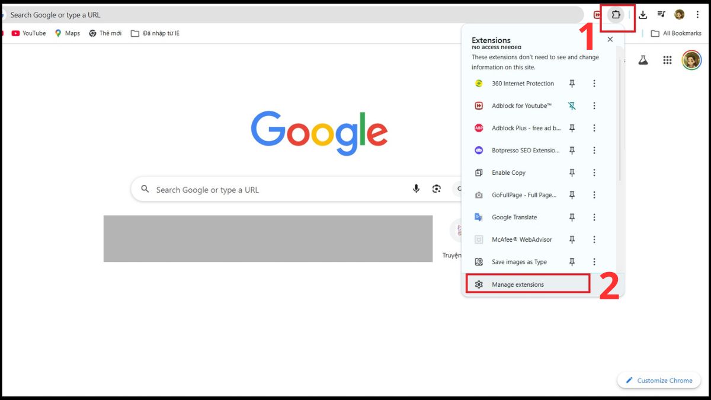The width and height of the screenshot is (711, 400).
Task: Pin McAfee WebAdvisor to toolbar
Action: [572, 239]
